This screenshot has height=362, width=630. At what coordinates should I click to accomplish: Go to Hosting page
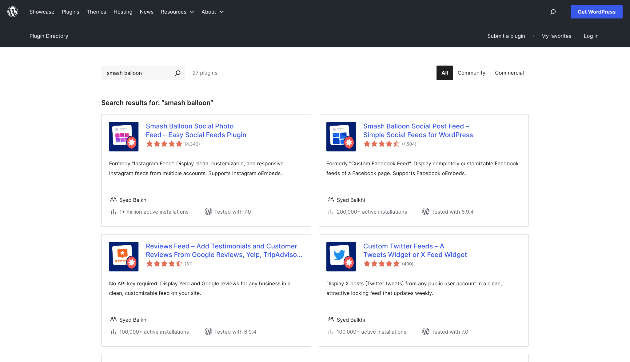click(x=123, y=12)
